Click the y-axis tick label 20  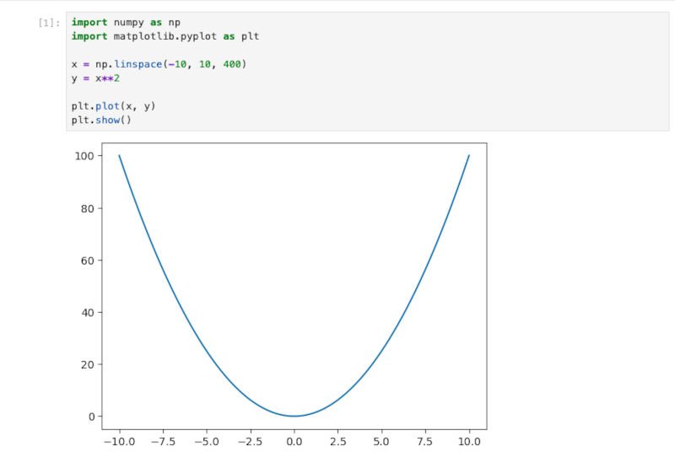(x=87, y=364)
